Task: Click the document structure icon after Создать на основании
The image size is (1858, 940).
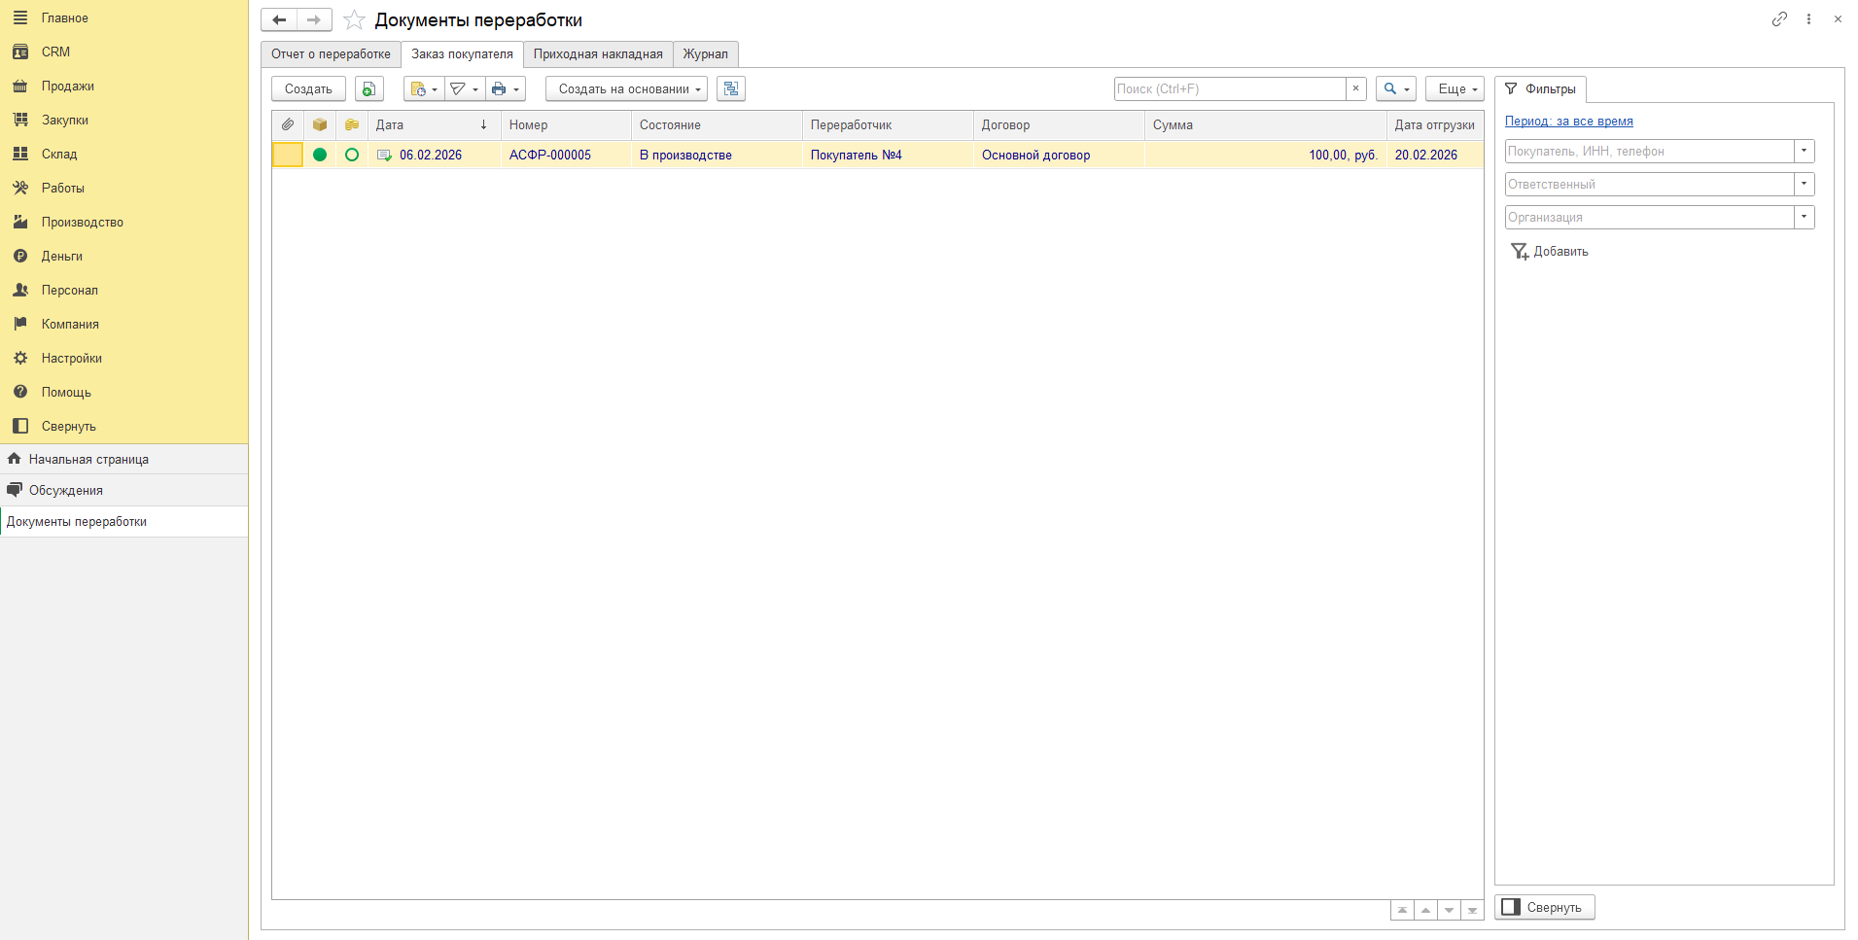Action: click(x=731, y=88)
